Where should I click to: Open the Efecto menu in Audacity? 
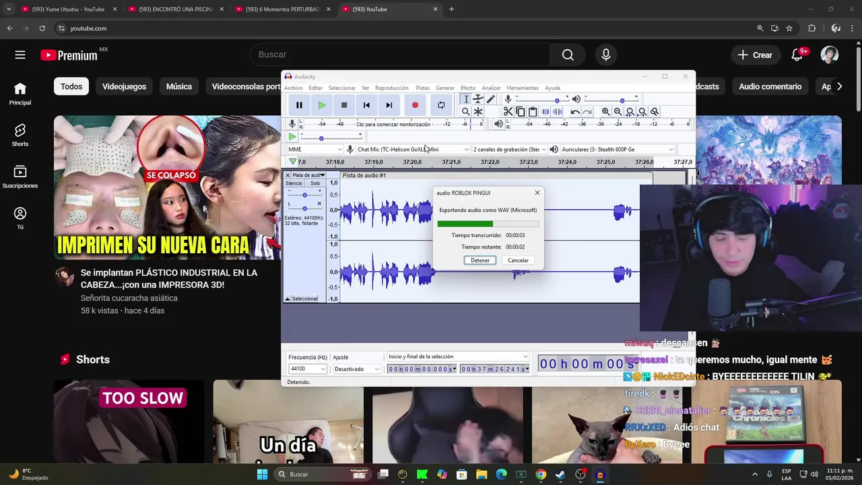coord(467,88)
